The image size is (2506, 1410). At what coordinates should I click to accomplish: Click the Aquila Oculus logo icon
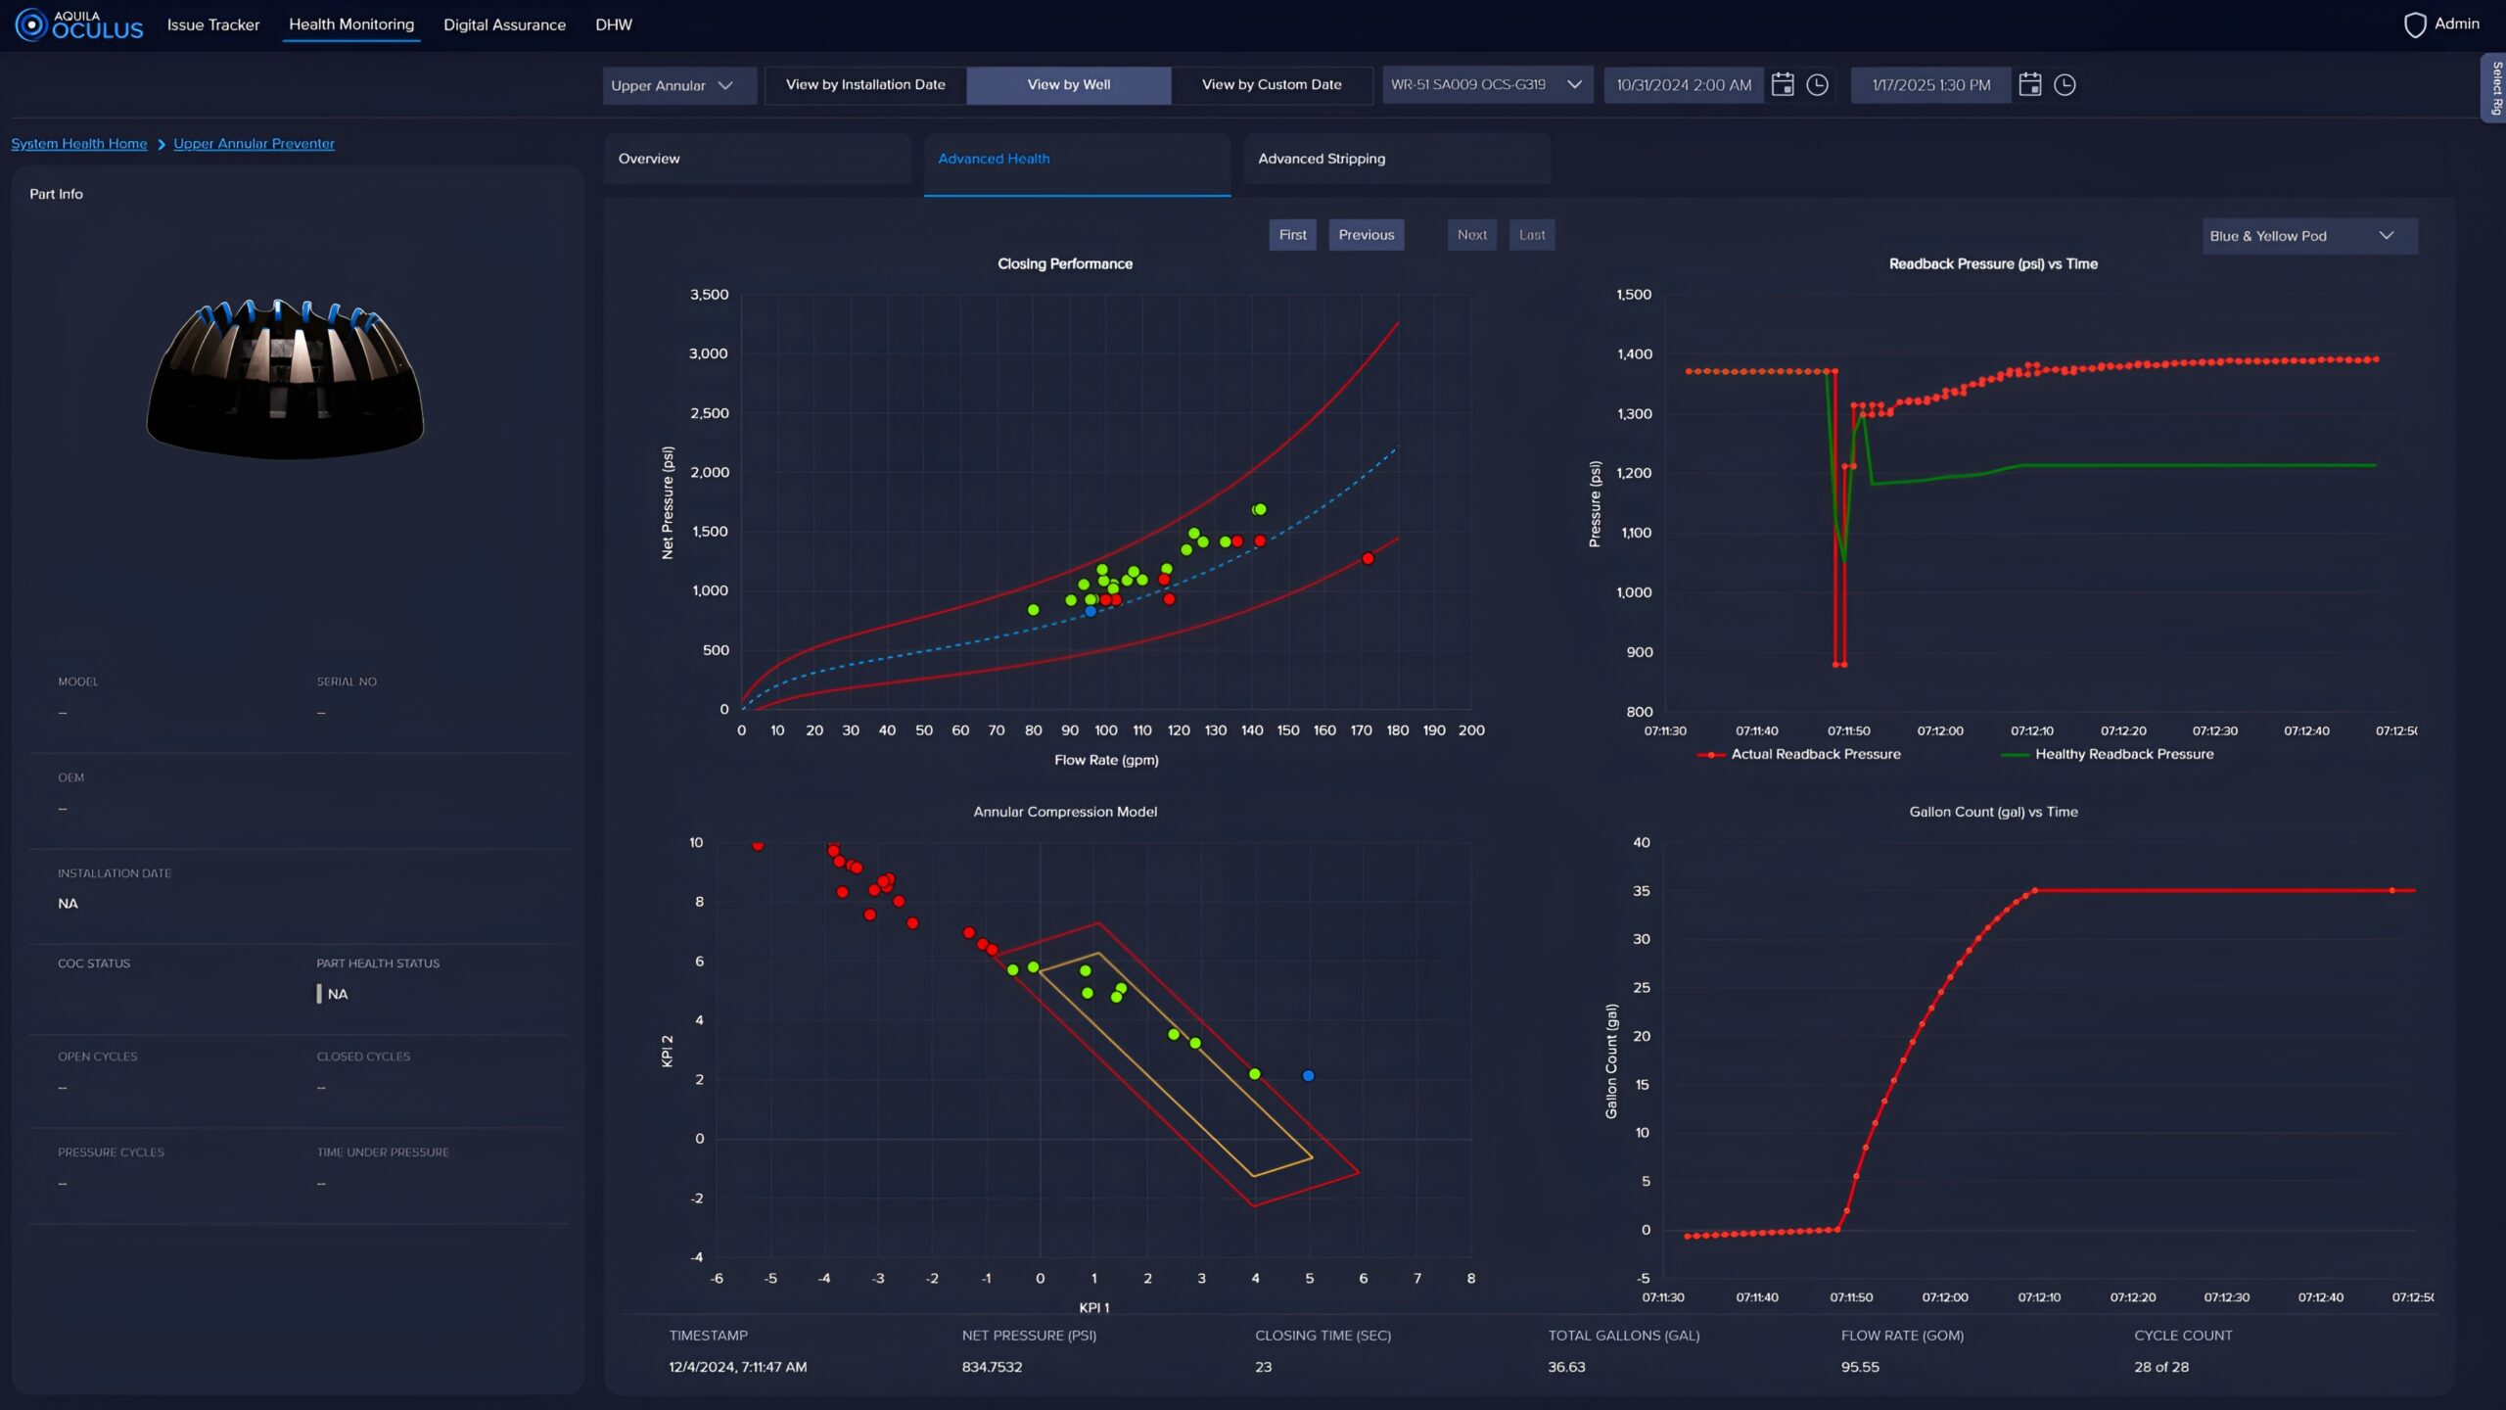[31, 24]
